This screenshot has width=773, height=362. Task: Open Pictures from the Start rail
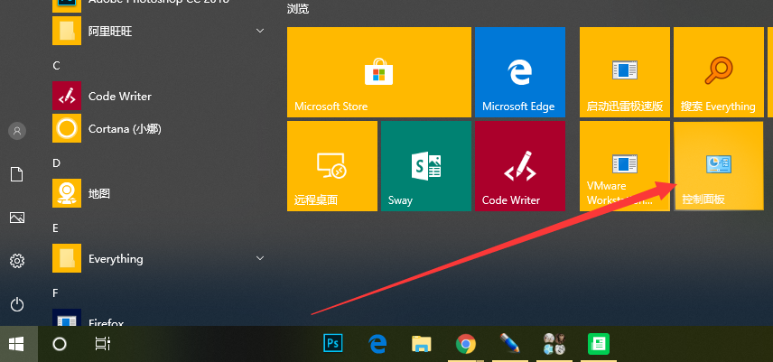pyautogui.click(x=17, y=218)
